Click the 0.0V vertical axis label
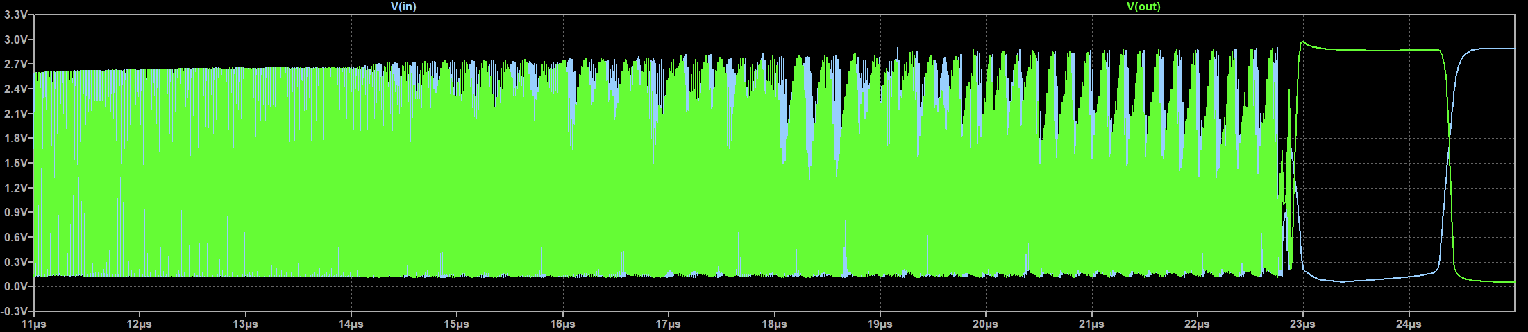Image resolution: width=1528 pixels, height=332 pixels. (x=16, y=287)
